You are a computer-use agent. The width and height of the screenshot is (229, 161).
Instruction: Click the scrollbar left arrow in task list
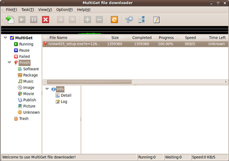pos(45,82)
